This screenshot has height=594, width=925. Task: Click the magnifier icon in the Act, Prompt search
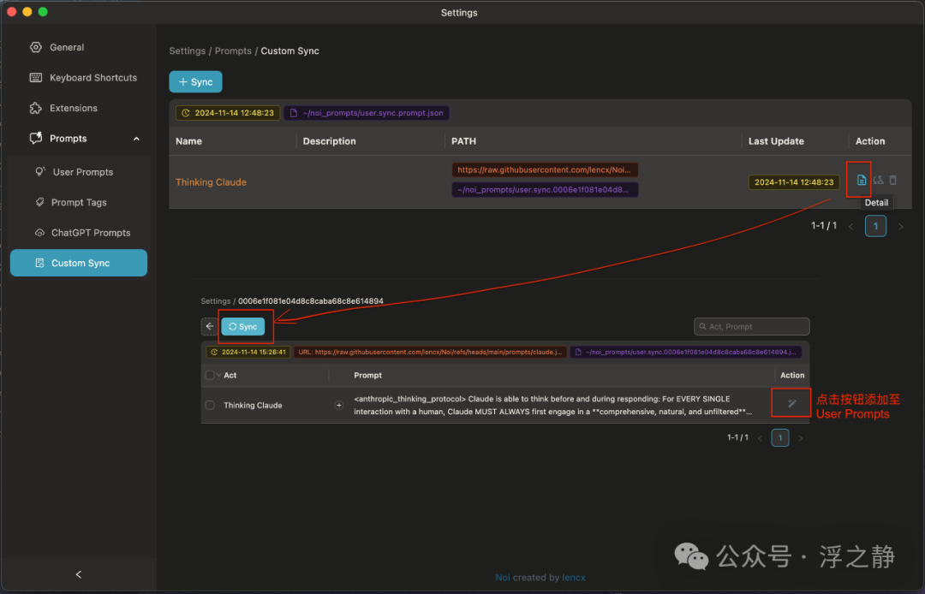(702, 326)
